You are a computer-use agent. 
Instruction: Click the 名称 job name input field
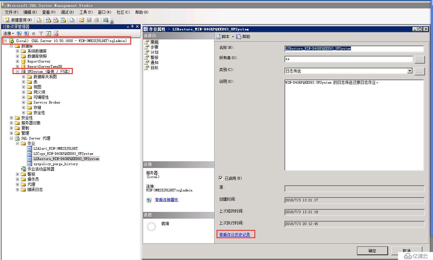tap(354, 49)
